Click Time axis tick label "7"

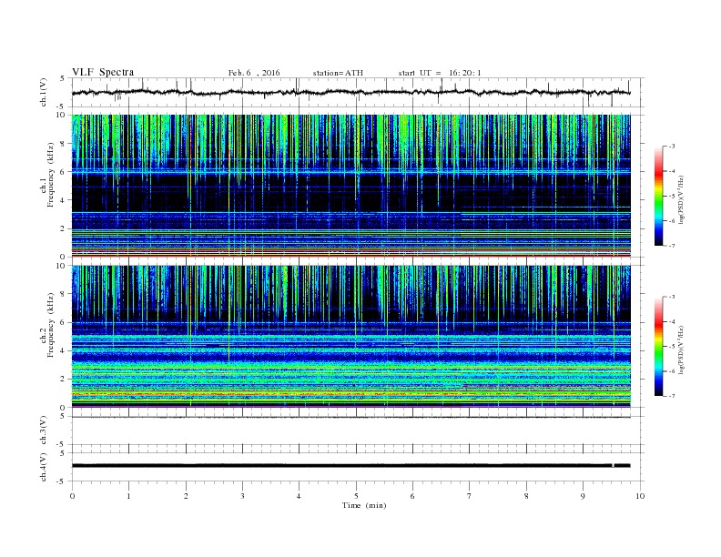coord(470,496)
